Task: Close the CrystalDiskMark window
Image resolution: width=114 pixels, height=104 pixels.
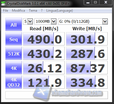Action: (106, 2)
